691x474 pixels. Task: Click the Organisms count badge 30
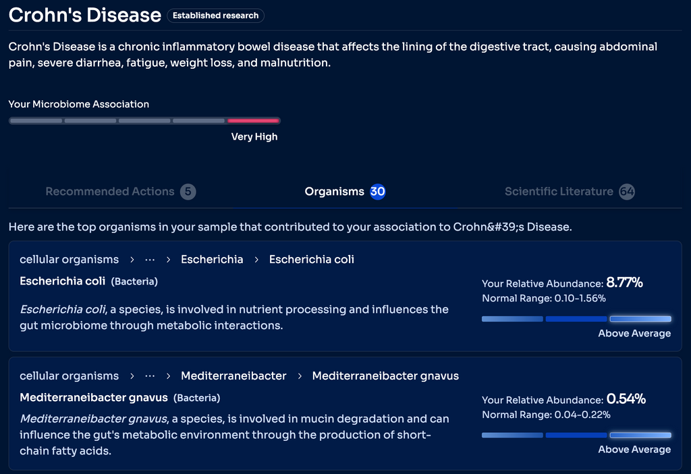pos(378,191)
